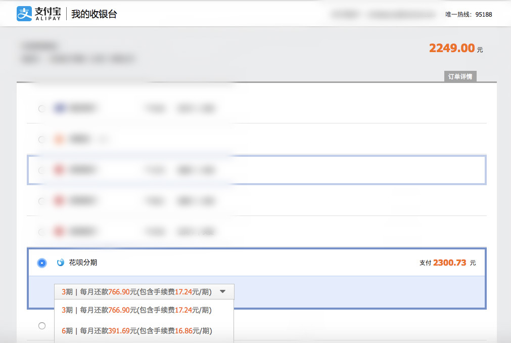Click the order total 2249.00 元
Image resolution: width=511 pixels, height=343 pixels.
click(x=456, y=48)
